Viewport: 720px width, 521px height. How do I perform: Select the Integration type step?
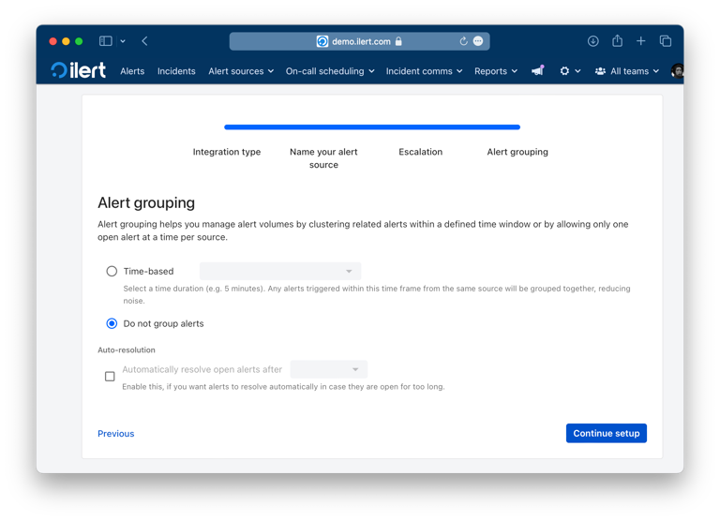226,152
